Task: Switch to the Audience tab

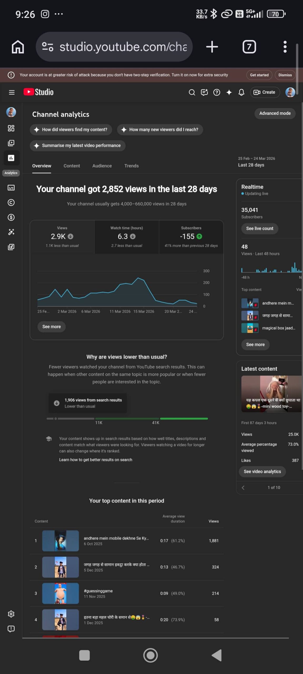Action: (x=102, y=166)
